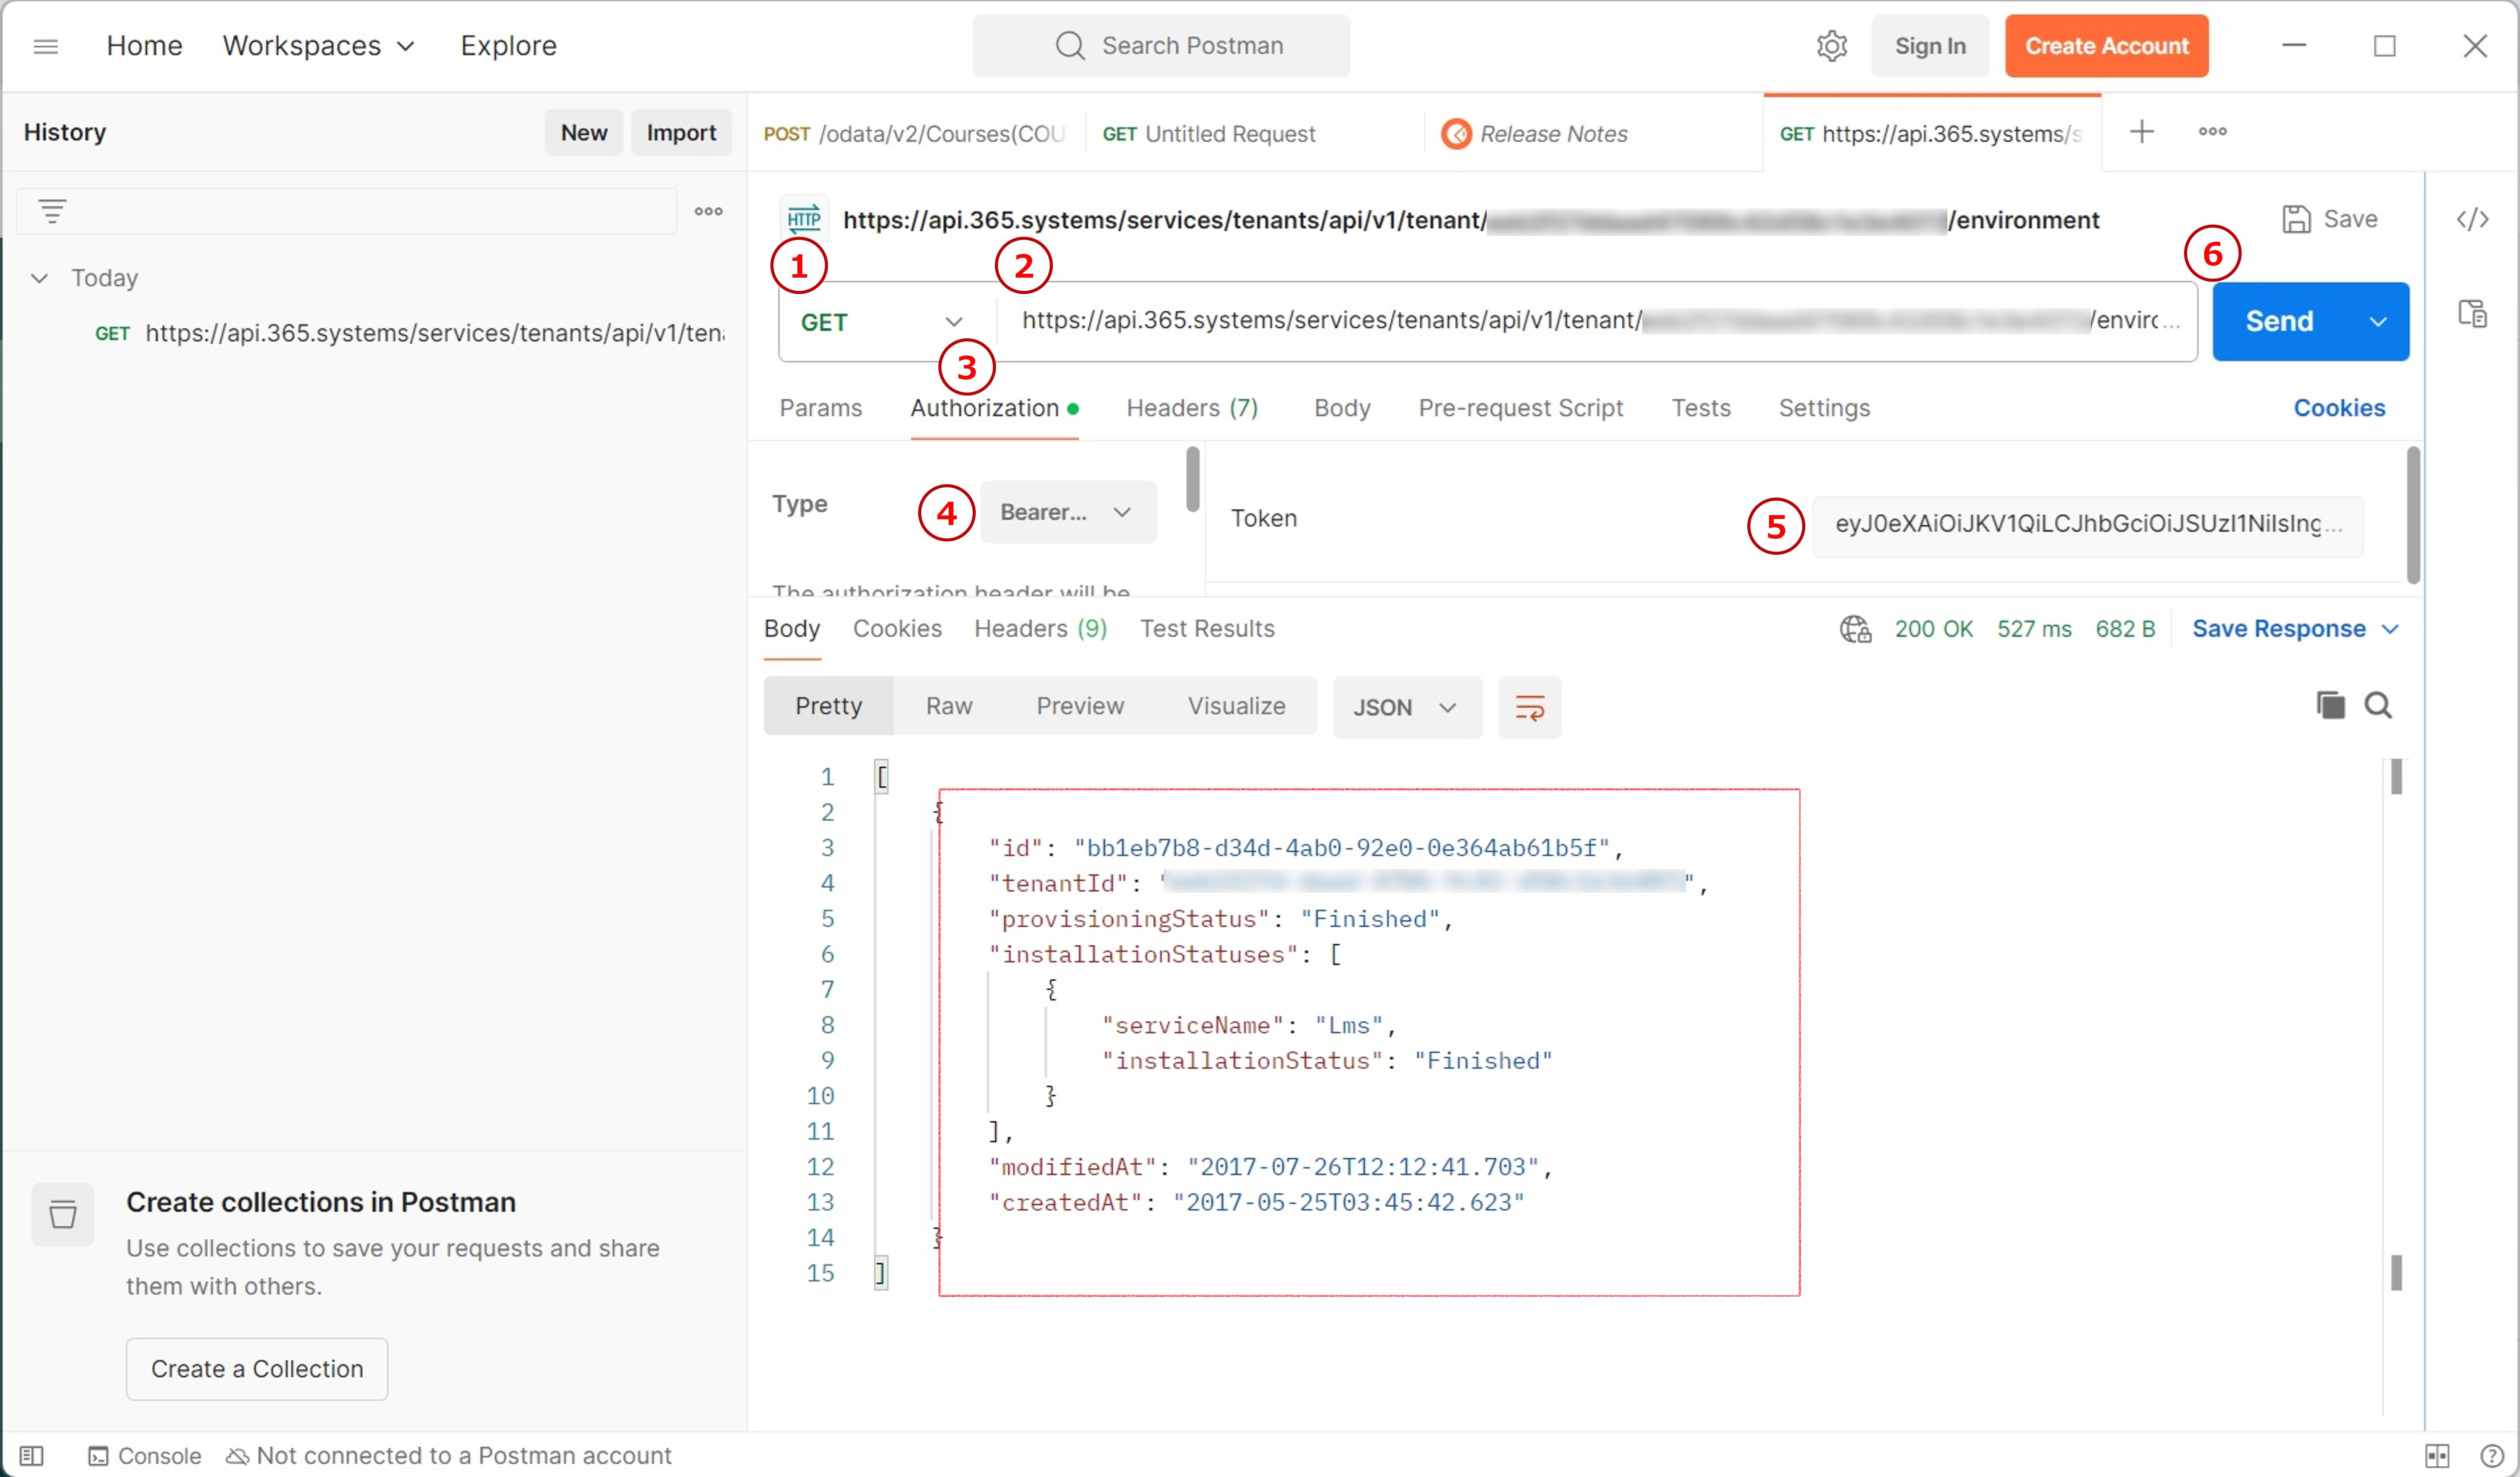
Task: Select the POST /odata/v2/Courses tab
Action: pos(915,134)
